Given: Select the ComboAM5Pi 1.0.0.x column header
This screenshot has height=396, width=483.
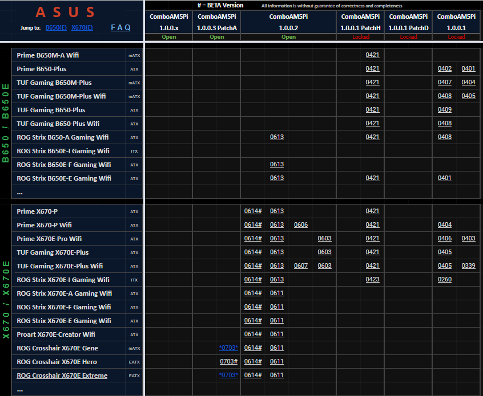Looking at the screenshot, I should coord(169,22).
